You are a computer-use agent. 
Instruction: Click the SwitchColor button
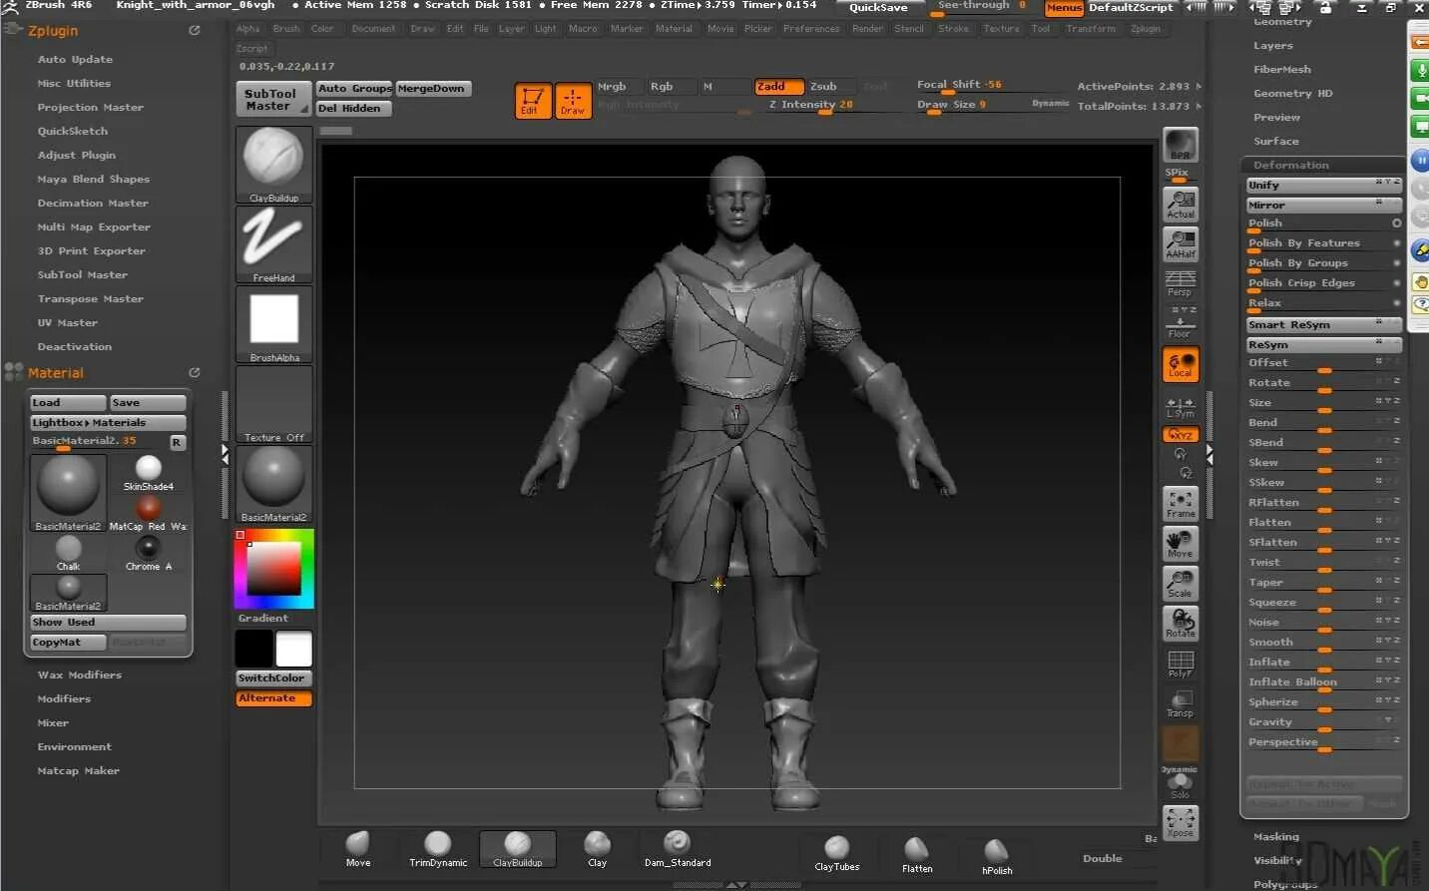pyautogui.click(x=273, y=678)
